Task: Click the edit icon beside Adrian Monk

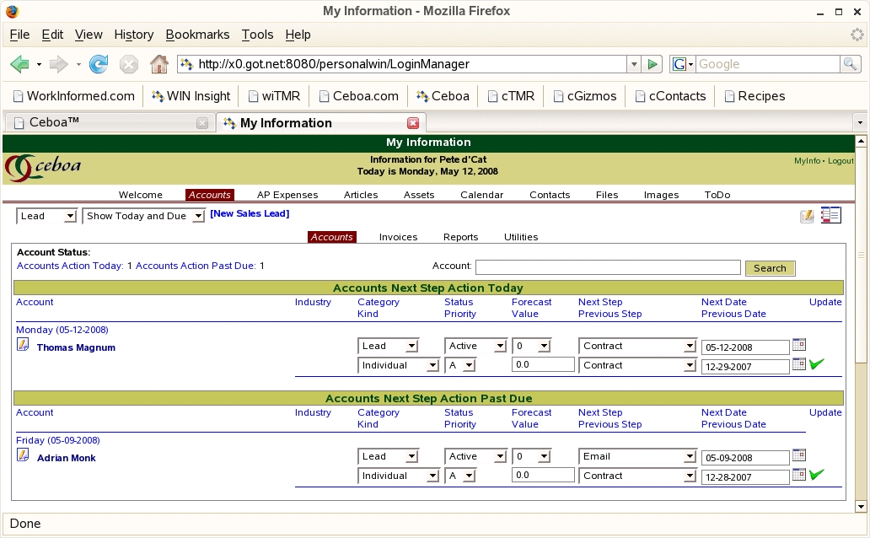Action: pos(23,455)
